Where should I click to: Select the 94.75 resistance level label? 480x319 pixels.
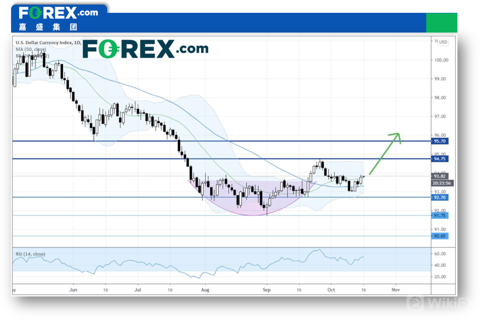(x=440, y=159)
